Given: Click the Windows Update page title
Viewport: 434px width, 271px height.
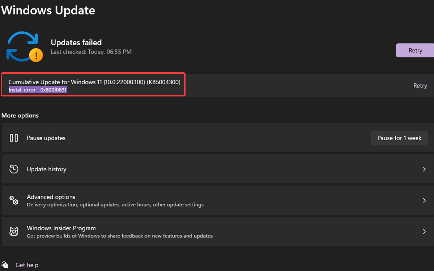Looking at the screenshot, I should (x=48, y=10).
